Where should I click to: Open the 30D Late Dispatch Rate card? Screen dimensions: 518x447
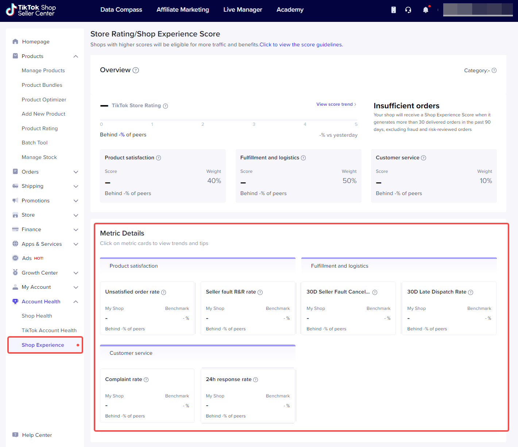point(449,308)
